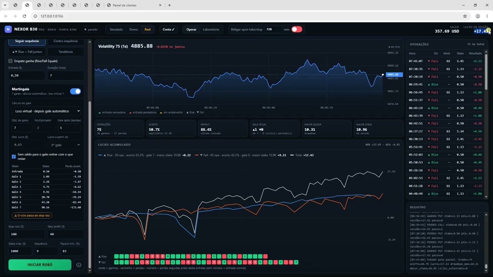Screen dimensions: 493x277
Task: Select the Tendência strategy option
Action: click(65, 52)
